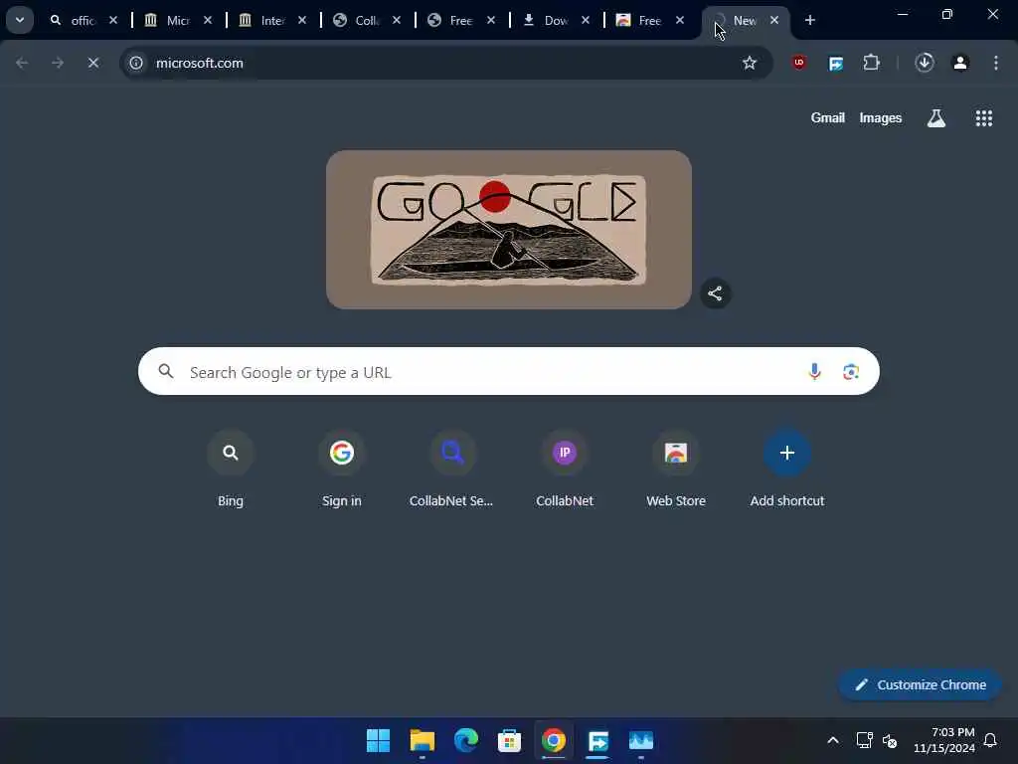Close the 'Inter' tab
This screenshot has height=764, width=1018.
pyautogui.click(x=302, y=20)
